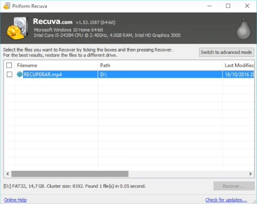Click the 16/10/2016 modified date cell

coord(238,74)
